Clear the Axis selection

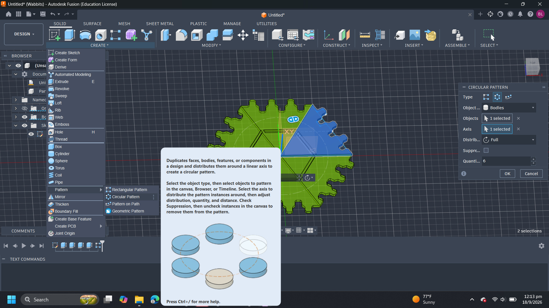[518, 129]
